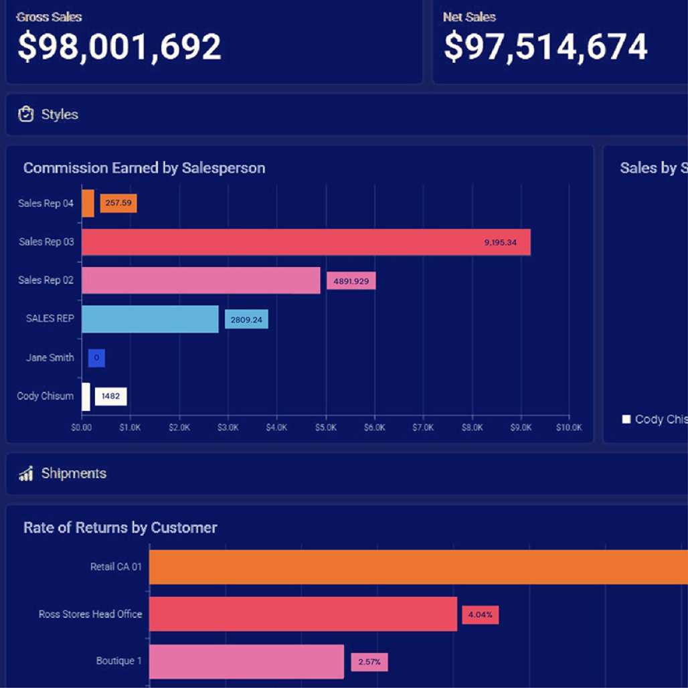Click the 1482 value label

pos(110,396)
